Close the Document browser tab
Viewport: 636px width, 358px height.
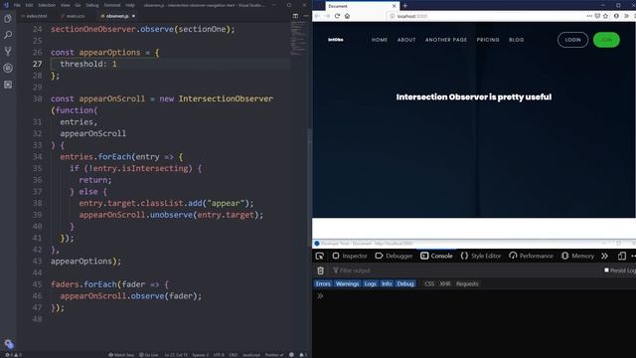[x=394, y=6]
